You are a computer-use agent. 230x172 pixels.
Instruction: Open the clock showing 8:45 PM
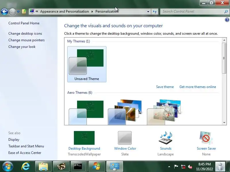coord(204,167)
